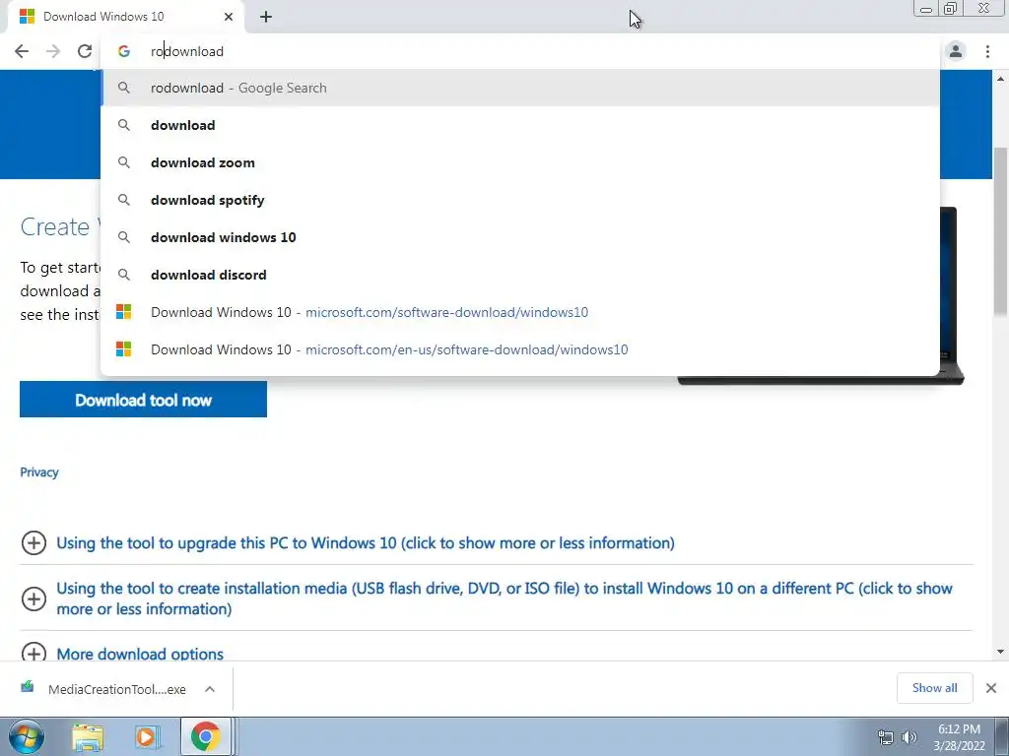Image resolution: width=1009 pixels, height=756 pixels.
Task: Open the Chrome three-dot menu
Action: coord(987,51)
